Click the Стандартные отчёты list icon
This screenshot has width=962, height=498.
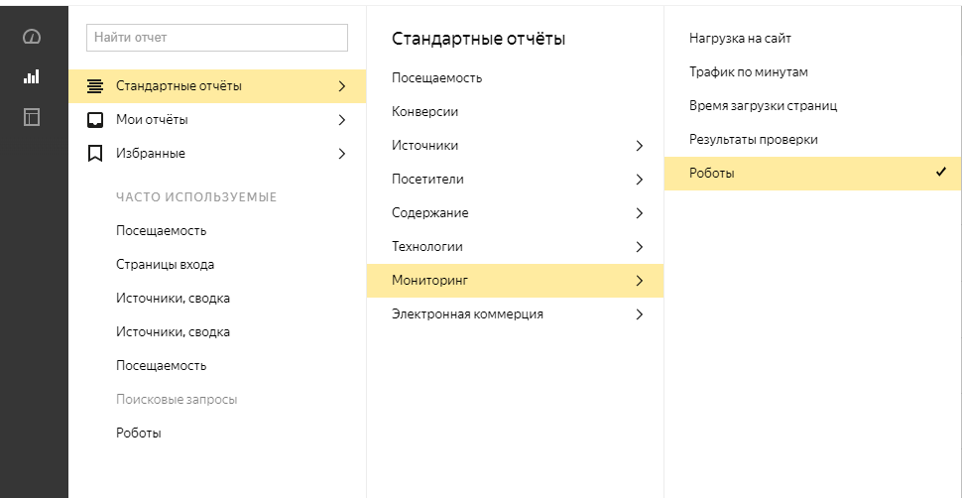[95, 86]
